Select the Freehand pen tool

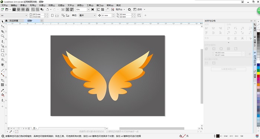coord(3,42)
